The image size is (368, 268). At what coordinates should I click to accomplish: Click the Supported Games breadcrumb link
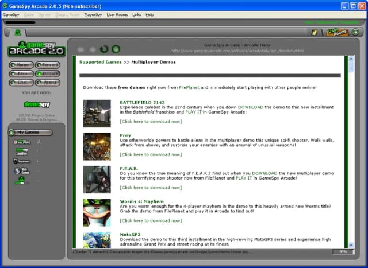click(101, 62)
